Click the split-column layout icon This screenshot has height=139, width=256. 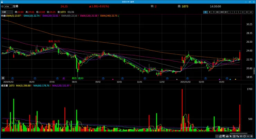tap(234, 136)
